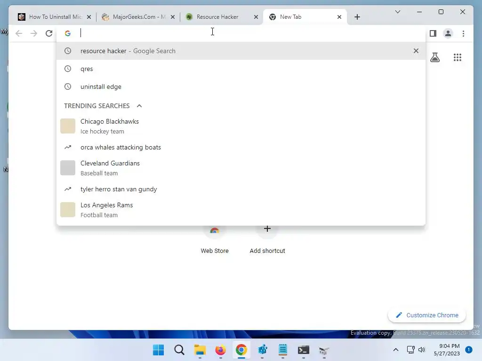
Task: Launch Firefox from taskbar
Action: pos(220,350)
